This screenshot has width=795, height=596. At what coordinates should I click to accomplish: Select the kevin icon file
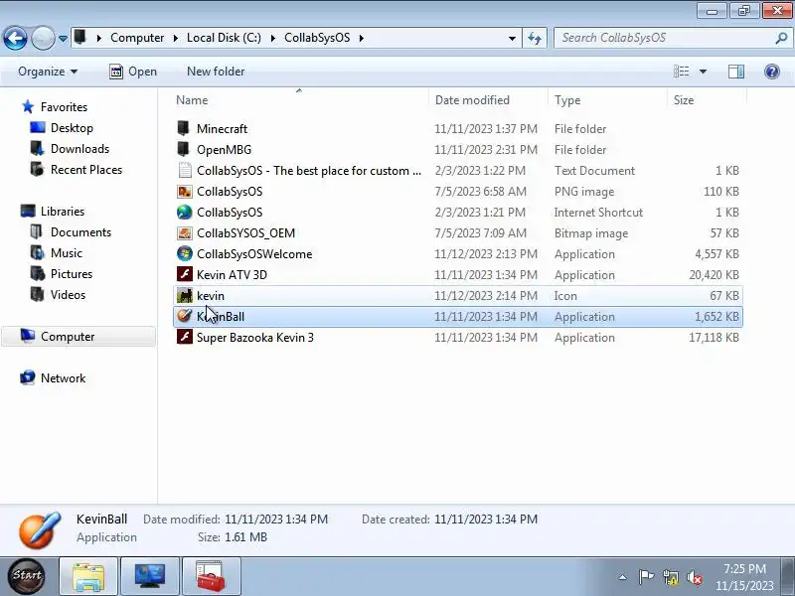pos(185,295)
